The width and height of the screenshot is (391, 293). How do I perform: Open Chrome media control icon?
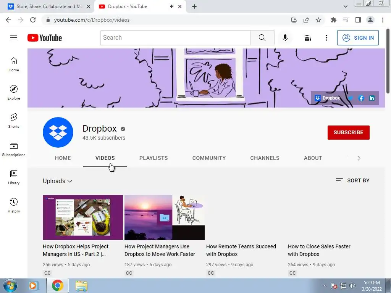coord(346,20)
